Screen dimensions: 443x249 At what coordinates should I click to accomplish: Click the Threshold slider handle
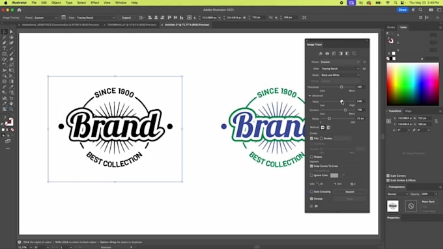[341, 87]
